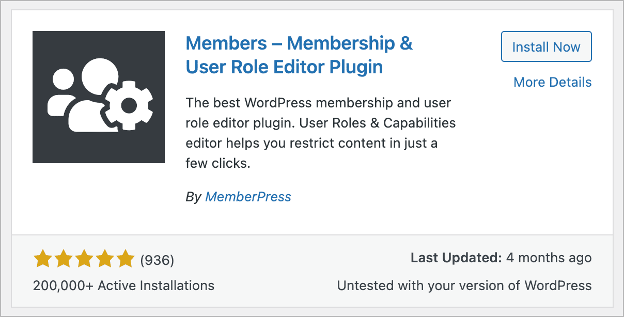Click the fourth rating star
The height and width of the screenshot is (317, 624).
105,259
